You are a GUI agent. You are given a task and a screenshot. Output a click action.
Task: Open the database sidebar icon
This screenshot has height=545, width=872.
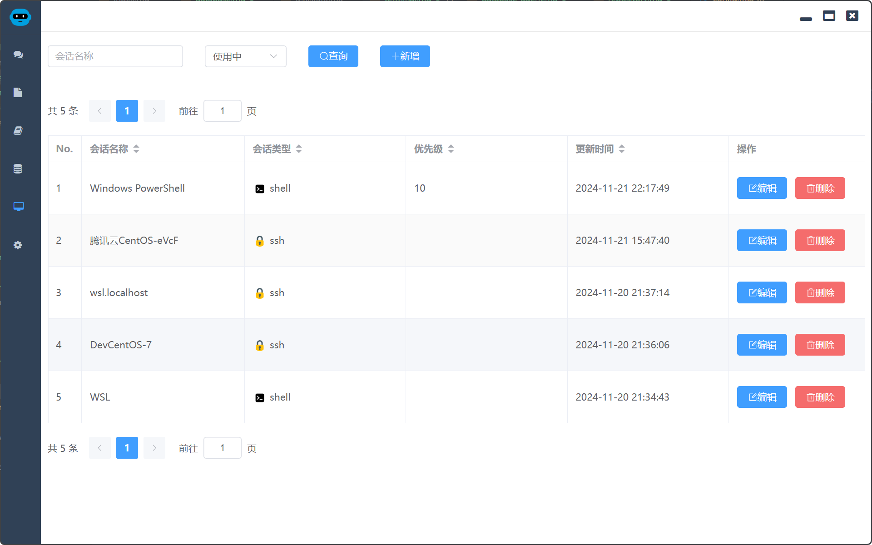[18, 169]
